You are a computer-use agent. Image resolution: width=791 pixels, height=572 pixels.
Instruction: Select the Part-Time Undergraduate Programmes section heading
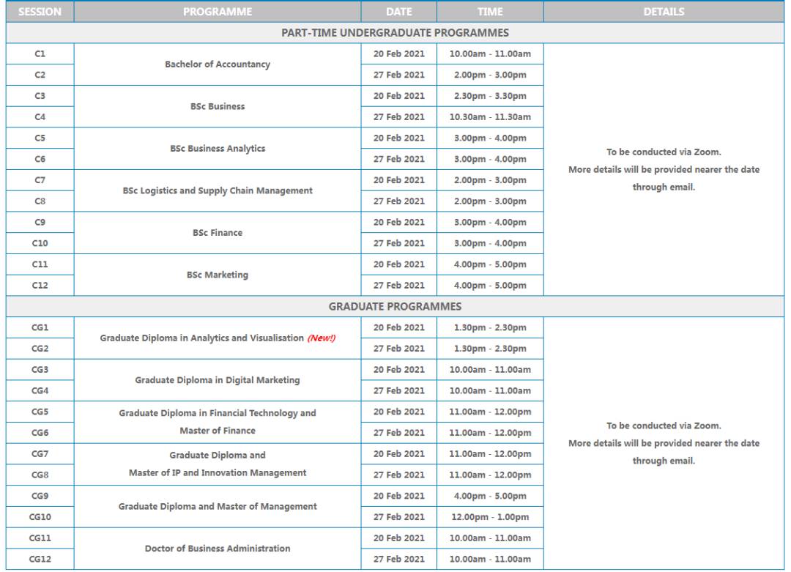(x=395, y=33)
